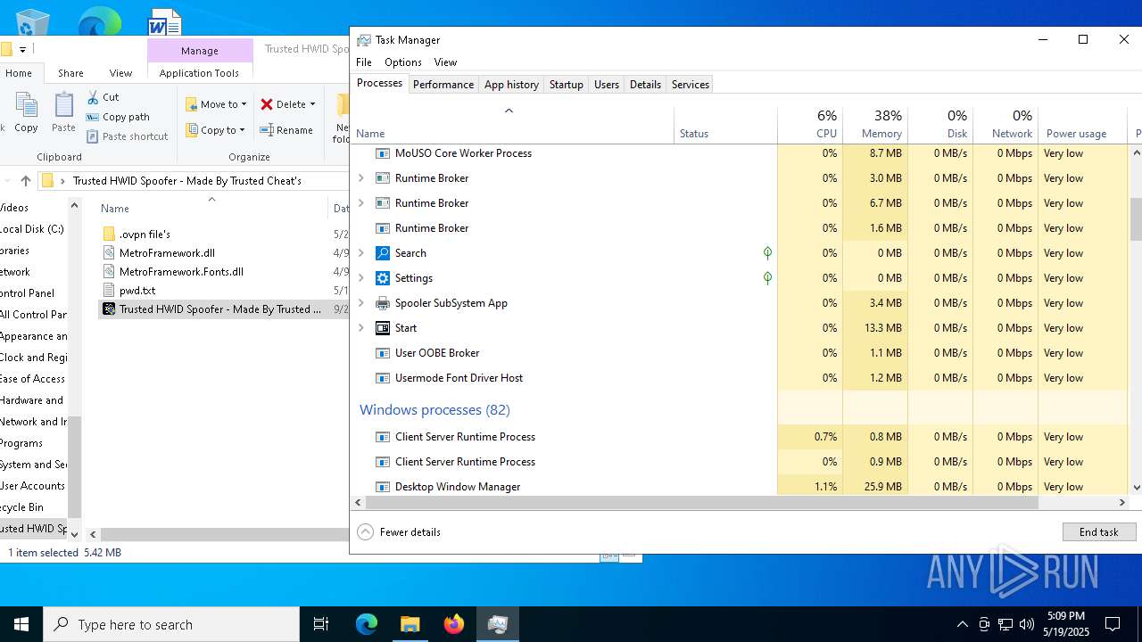
Task: Click the Paste shortcut icon
Action: point(93,136)
